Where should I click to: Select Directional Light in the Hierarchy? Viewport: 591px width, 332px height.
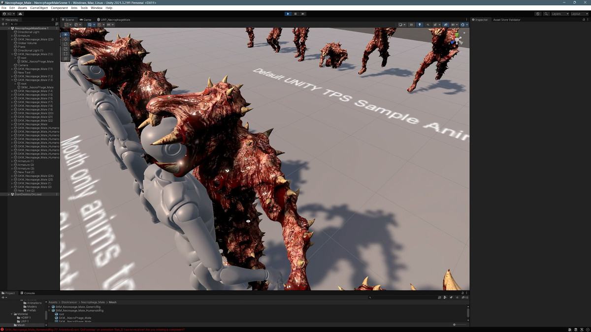[29, 32]
